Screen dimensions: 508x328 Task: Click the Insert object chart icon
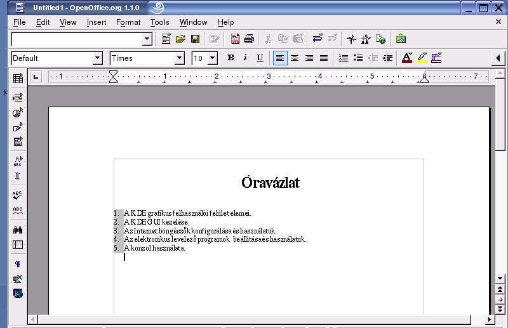click(18, 112)
